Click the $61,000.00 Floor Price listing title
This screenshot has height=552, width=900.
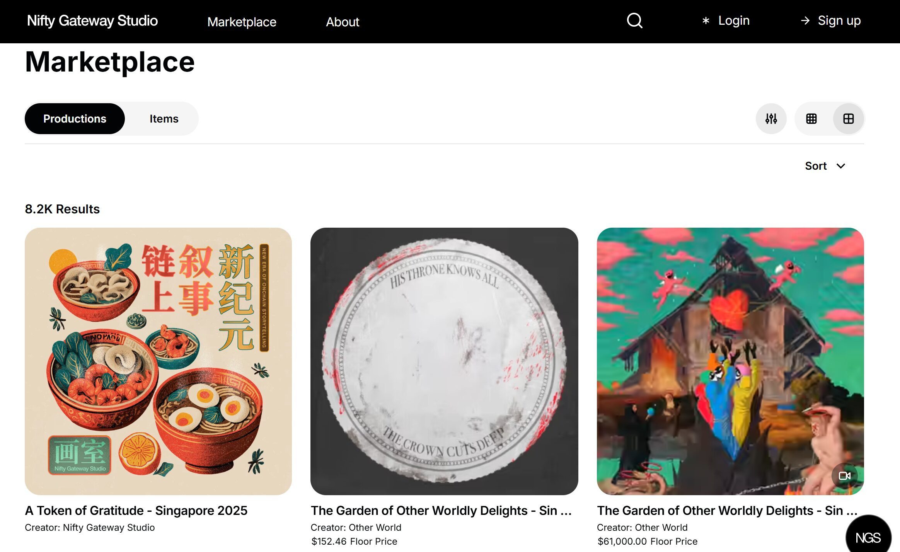[x=727, y=510]
